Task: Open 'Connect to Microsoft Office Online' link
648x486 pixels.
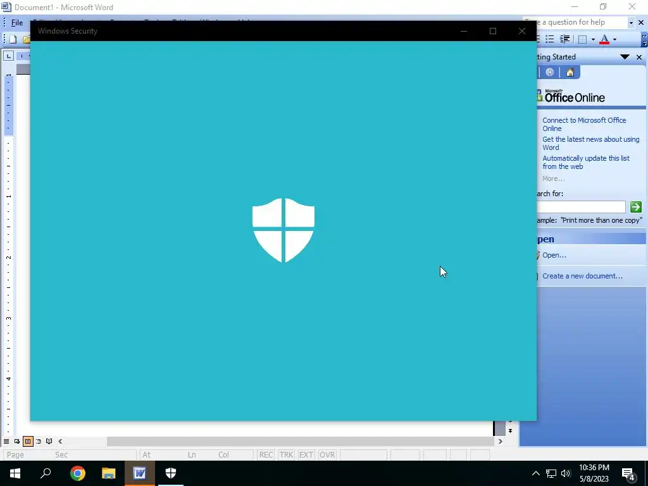Action: pos(584,125)
